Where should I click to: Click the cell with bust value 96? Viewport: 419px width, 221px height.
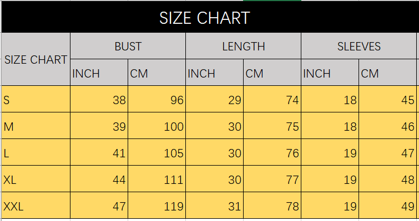157,99
